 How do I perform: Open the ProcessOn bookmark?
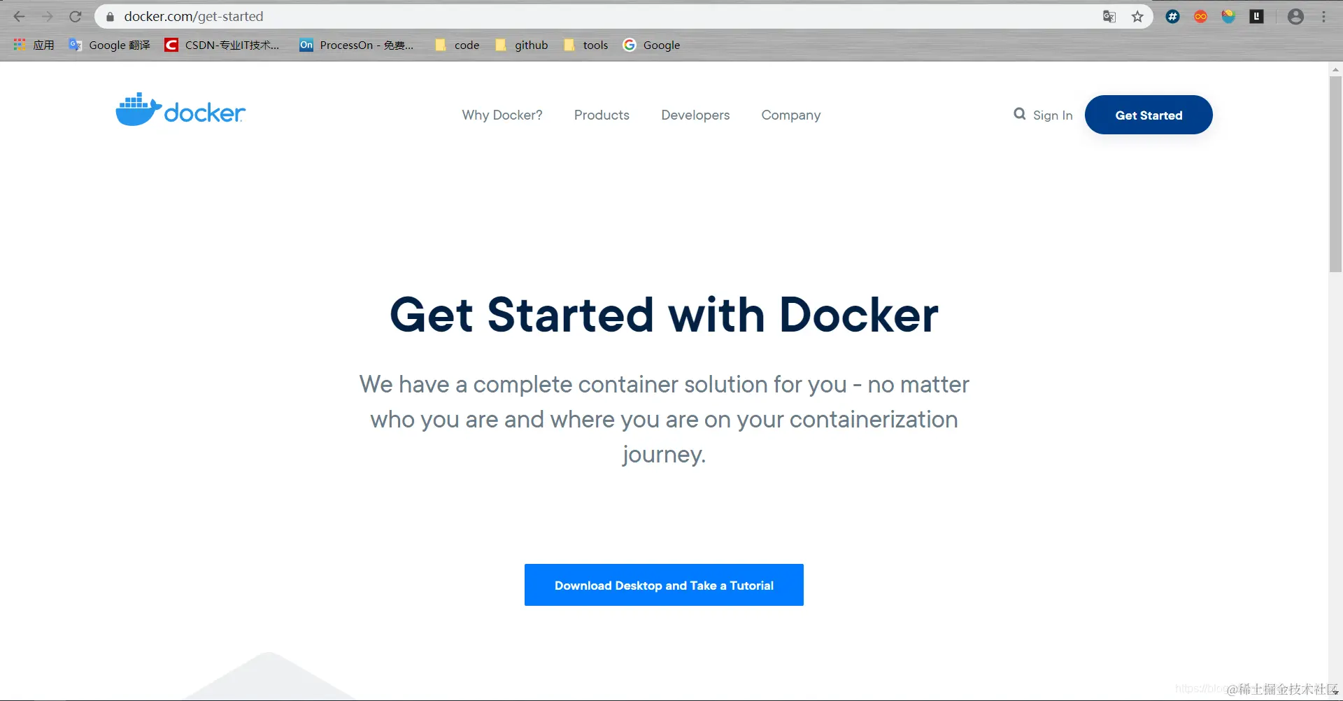pyautogui.click(x=357, y=45)
